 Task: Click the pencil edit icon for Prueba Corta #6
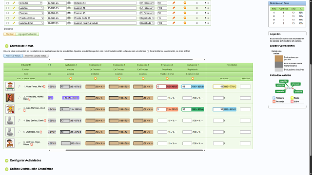pyautogui.click(x=14, y=18)
